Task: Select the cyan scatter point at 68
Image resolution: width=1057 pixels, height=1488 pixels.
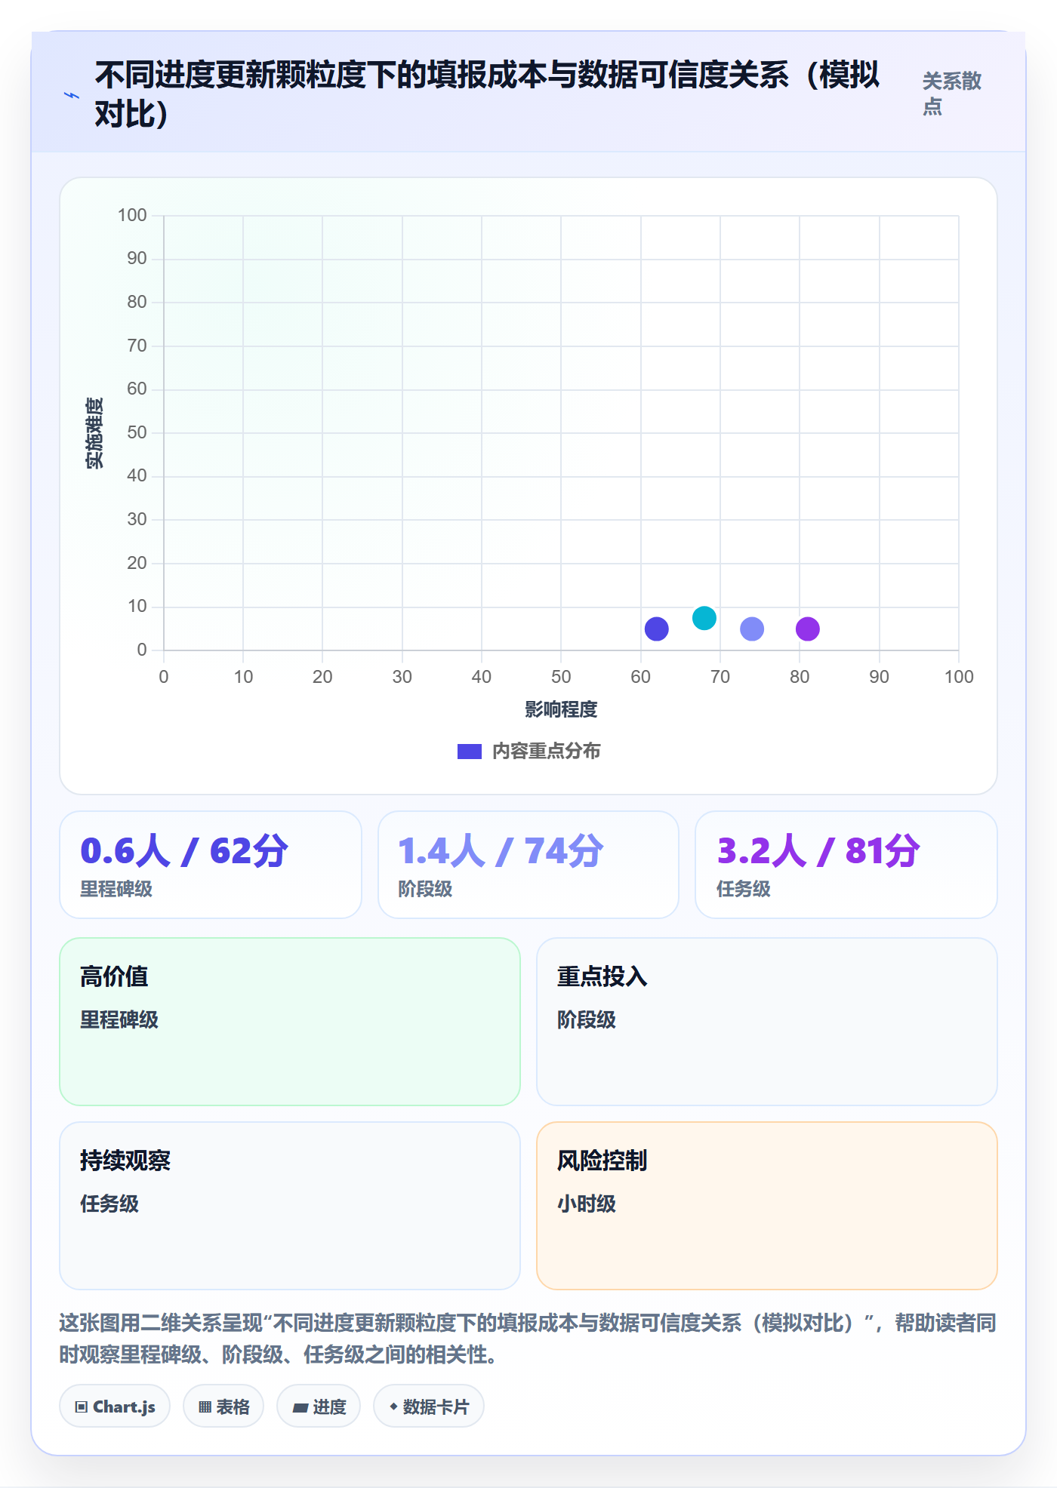Action: pyautogui.click(x=704, y=618)
